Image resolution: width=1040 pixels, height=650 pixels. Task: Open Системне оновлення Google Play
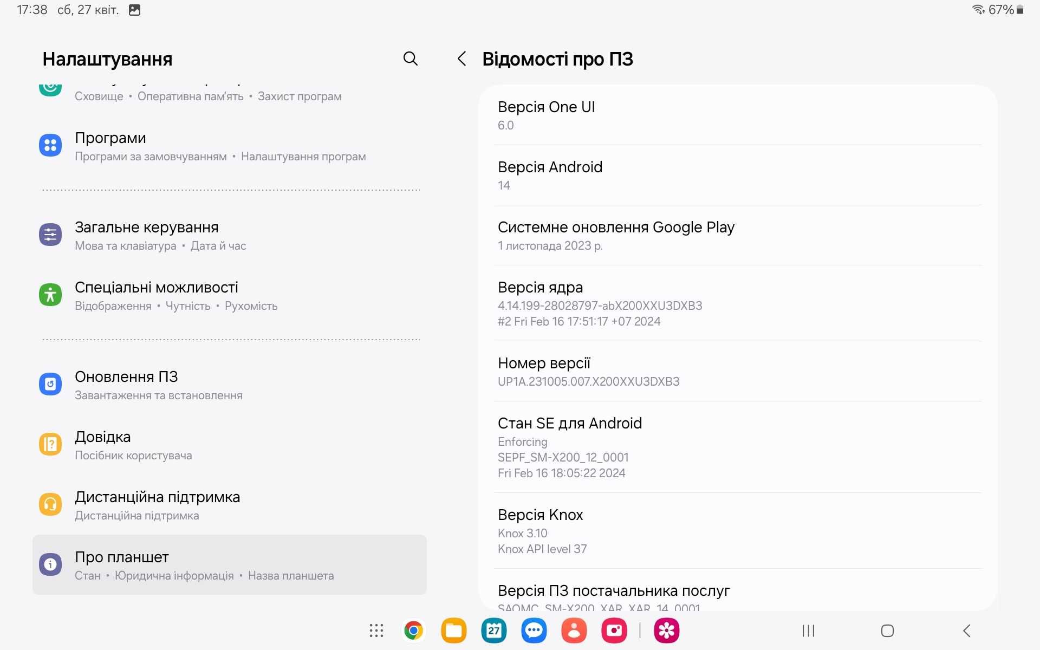(738, 235)
